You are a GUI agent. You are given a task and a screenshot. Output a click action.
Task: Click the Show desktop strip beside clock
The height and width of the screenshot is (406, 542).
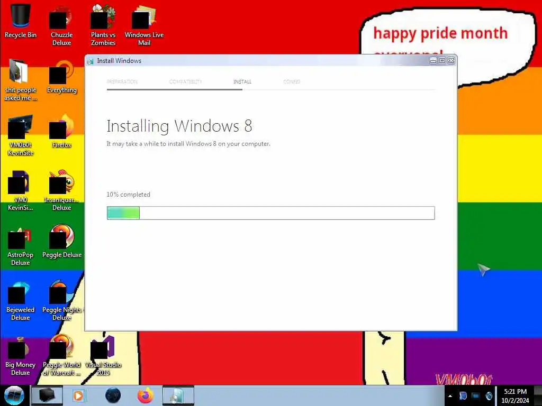539,395
